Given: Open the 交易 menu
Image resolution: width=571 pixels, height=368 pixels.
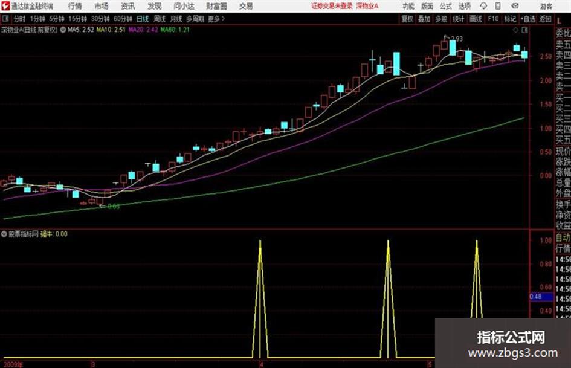Looking at the screenshot, I should (x=246, y=6).
